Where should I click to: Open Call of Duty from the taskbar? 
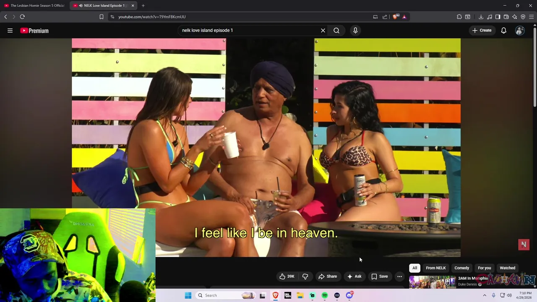288,295
